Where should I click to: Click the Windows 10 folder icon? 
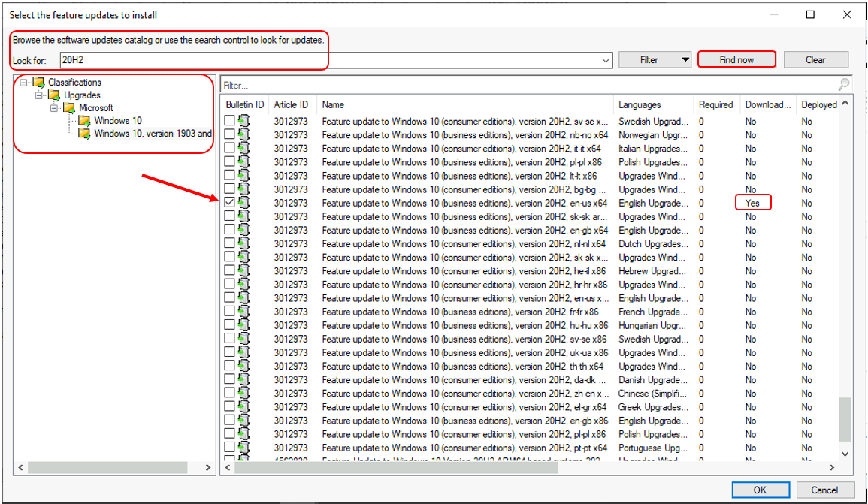pos(85,121)
